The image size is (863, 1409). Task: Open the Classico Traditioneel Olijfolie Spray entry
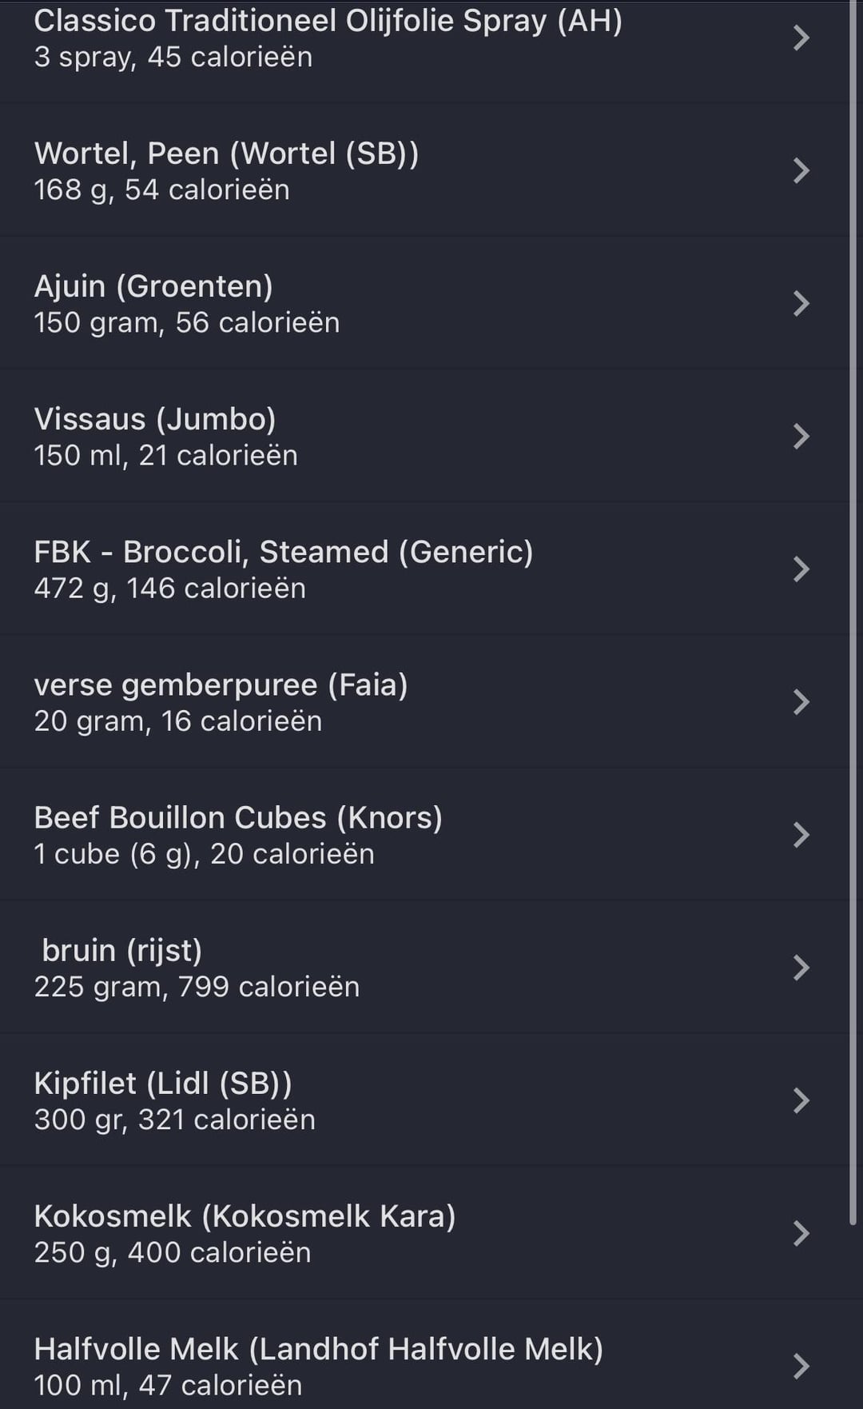[328, 38]
